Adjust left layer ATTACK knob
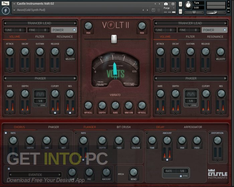 (x=10, y=52)
